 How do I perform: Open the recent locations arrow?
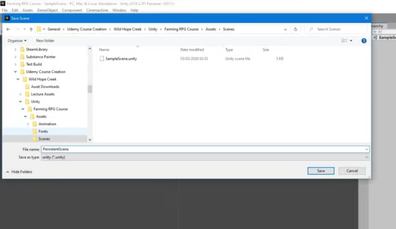click(x=25, y=29)
